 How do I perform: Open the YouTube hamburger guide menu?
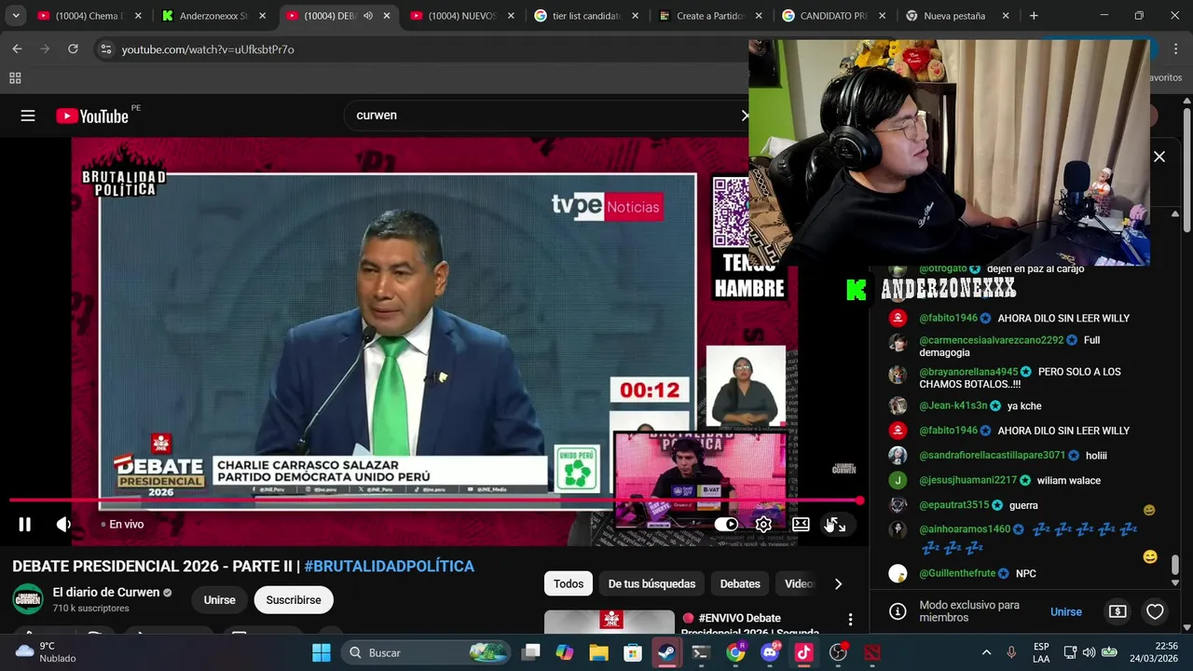(28, 116)
